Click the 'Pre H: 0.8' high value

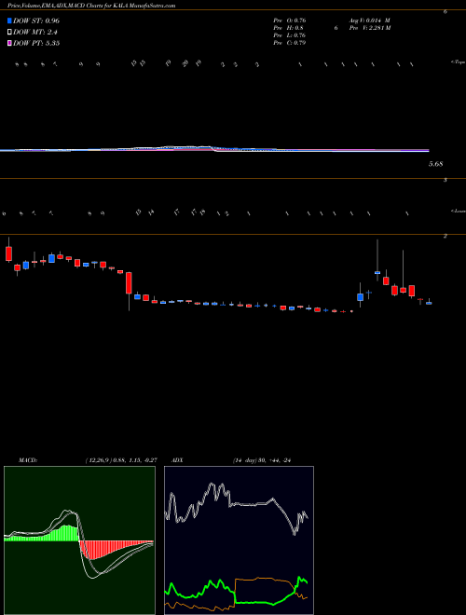click(x=288, y=28)
